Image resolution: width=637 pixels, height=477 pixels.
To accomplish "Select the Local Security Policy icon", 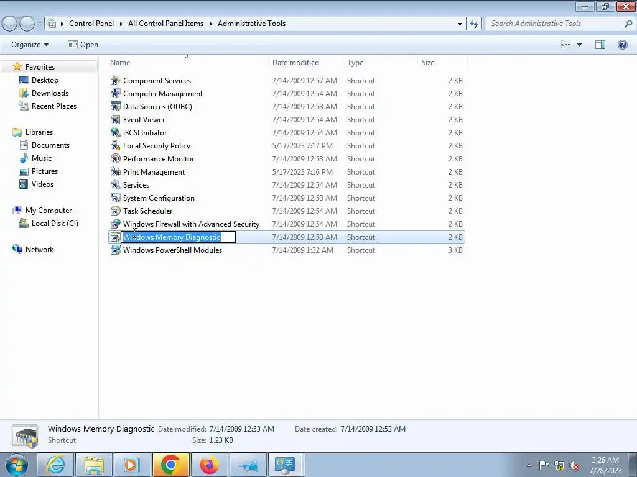I will (115, 145).
